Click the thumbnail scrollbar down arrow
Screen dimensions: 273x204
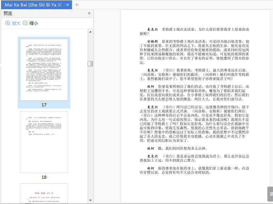click(x=90, y=200)
